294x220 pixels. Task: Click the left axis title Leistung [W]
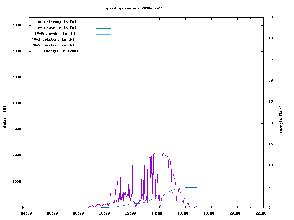5,119
